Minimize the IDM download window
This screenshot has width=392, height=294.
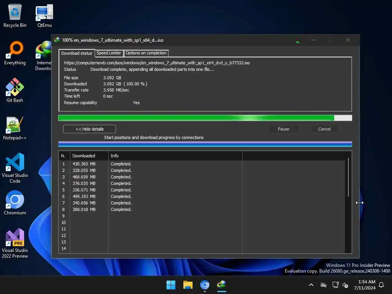(313, 40)
